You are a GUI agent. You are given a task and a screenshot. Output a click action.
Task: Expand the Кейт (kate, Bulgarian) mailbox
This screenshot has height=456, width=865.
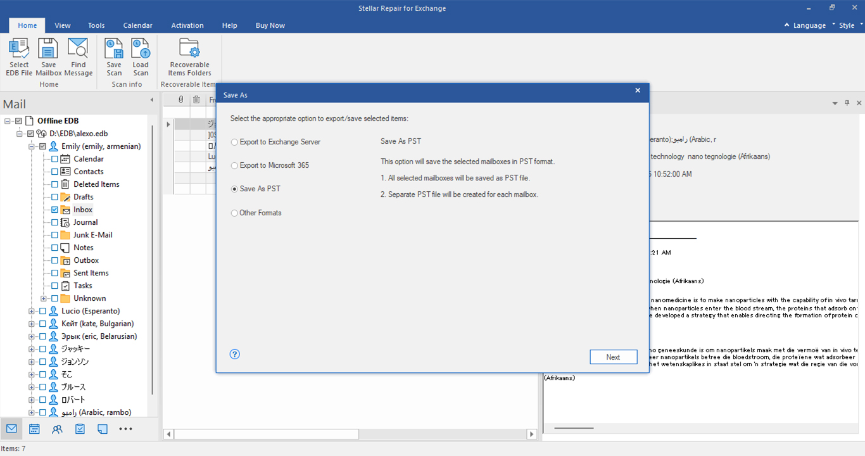(x=31, y=324)
